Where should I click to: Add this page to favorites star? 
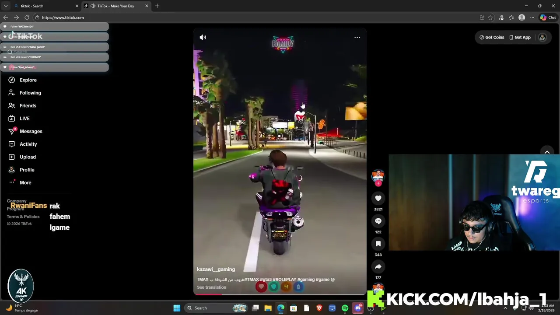(490, 17)
